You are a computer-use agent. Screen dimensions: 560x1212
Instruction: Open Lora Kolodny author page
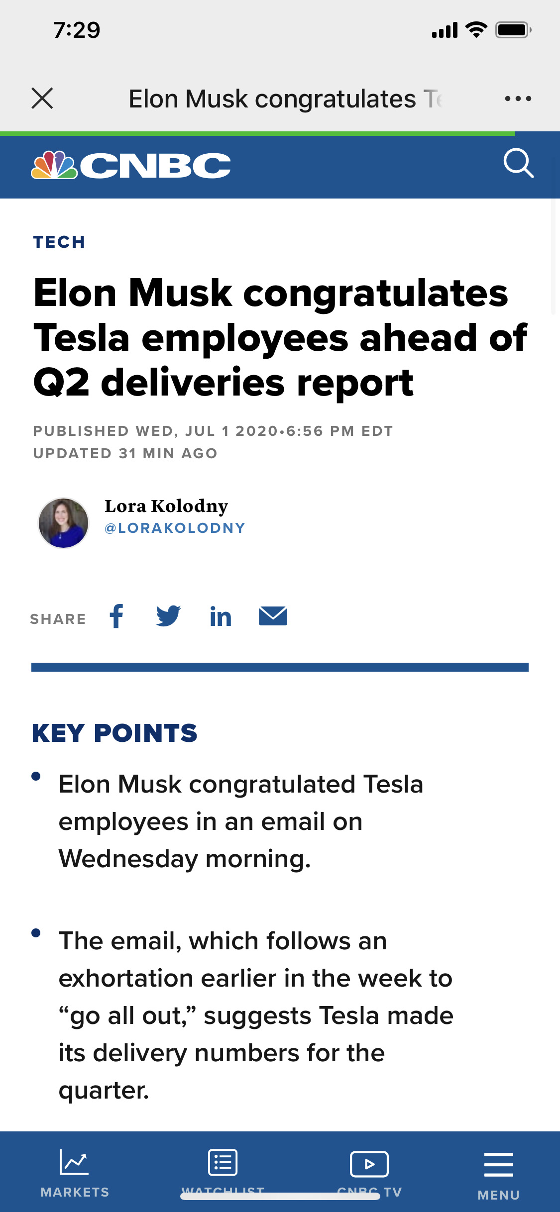pos(166,506)
